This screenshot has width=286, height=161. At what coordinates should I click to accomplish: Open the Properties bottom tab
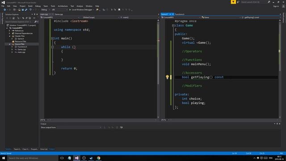click(x=34, y=149)
